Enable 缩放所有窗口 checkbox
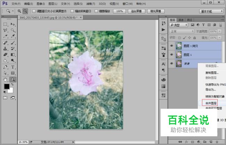The width and height of the screenshot is (226, 145). tap(72, 11)
